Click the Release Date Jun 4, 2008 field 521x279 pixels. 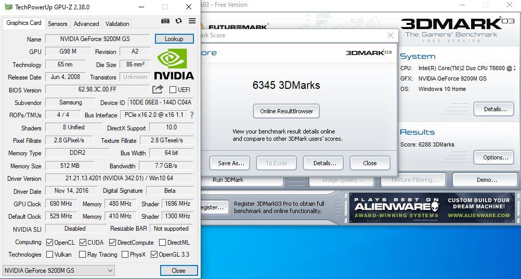click(65, 77)
